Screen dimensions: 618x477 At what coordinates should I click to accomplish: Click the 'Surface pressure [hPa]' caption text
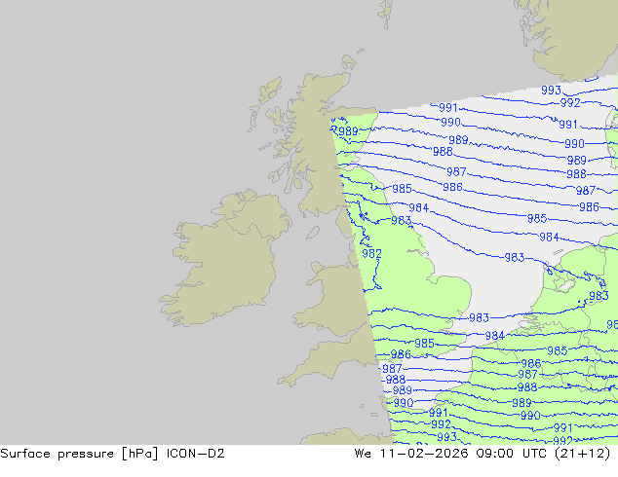(79, 454)
